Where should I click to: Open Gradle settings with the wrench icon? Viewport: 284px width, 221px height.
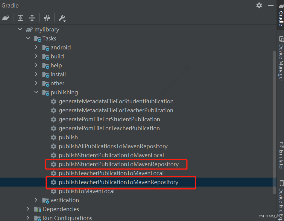pyautogui.click(x=62, y=18)
